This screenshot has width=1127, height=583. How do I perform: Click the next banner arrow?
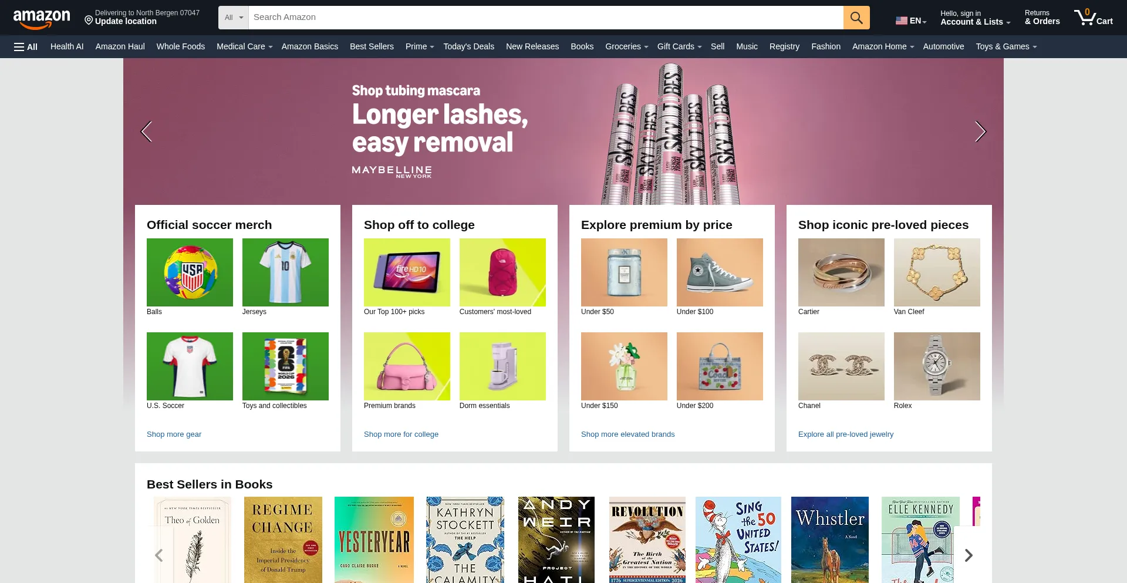point(980,132)
